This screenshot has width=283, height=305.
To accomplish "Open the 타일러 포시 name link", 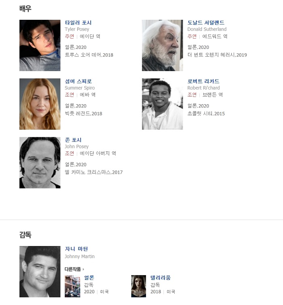I will (x=78, y=23).
